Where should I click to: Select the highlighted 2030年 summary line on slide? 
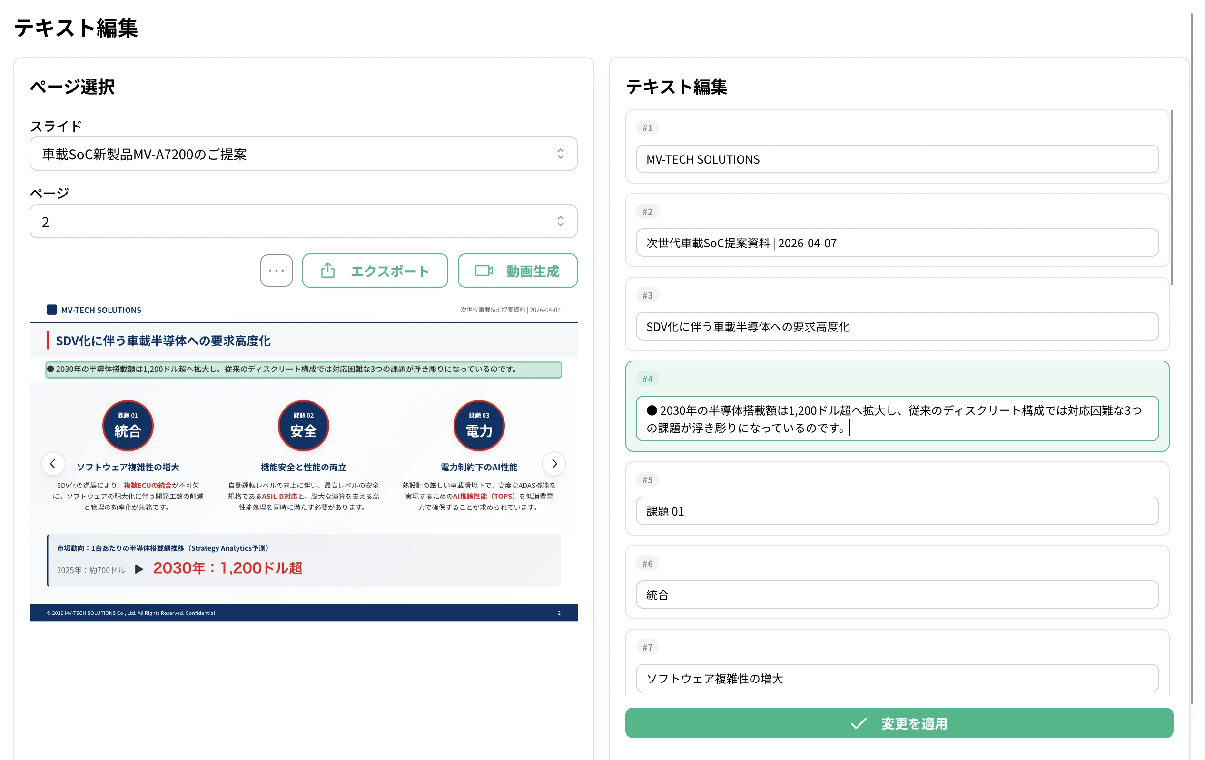click(303, 370)
